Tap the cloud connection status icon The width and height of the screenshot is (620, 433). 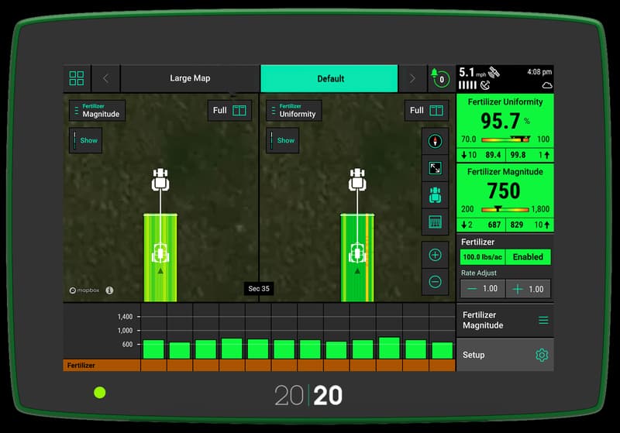coord(547,85)
